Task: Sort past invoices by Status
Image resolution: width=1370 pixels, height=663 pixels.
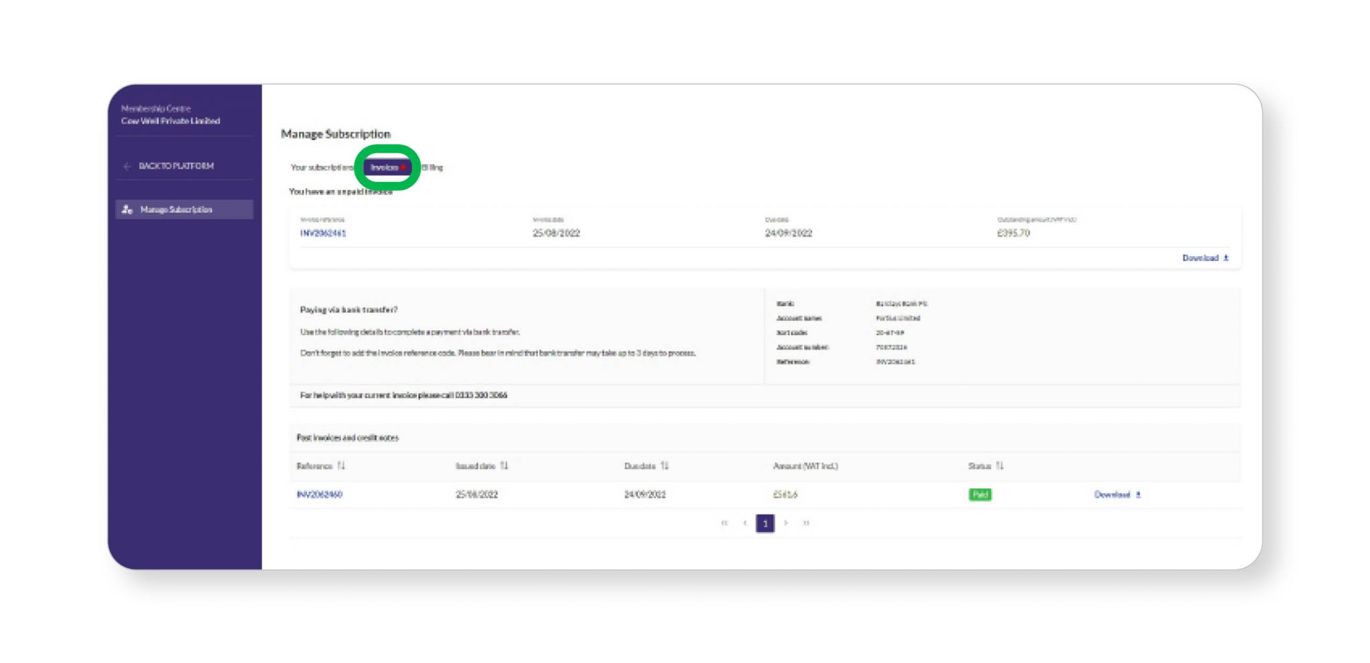Action: click(999, 466)
